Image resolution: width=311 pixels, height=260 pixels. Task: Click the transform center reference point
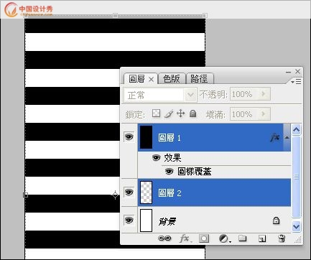(x=115, y=195)
